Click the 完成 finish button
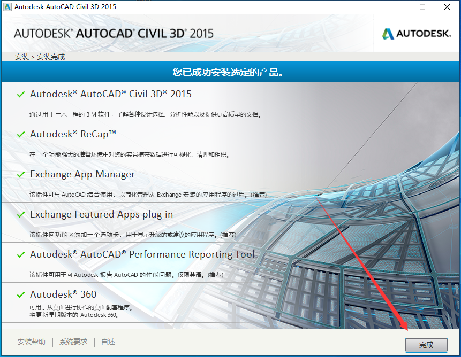Viewport: 461px width, 357px height. pyautogui.click(x=426, y=345)
